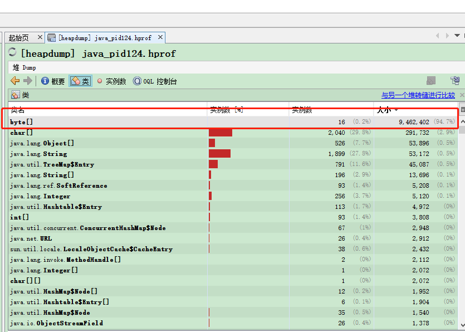Select the char[] class row

[x=233, y=133]
